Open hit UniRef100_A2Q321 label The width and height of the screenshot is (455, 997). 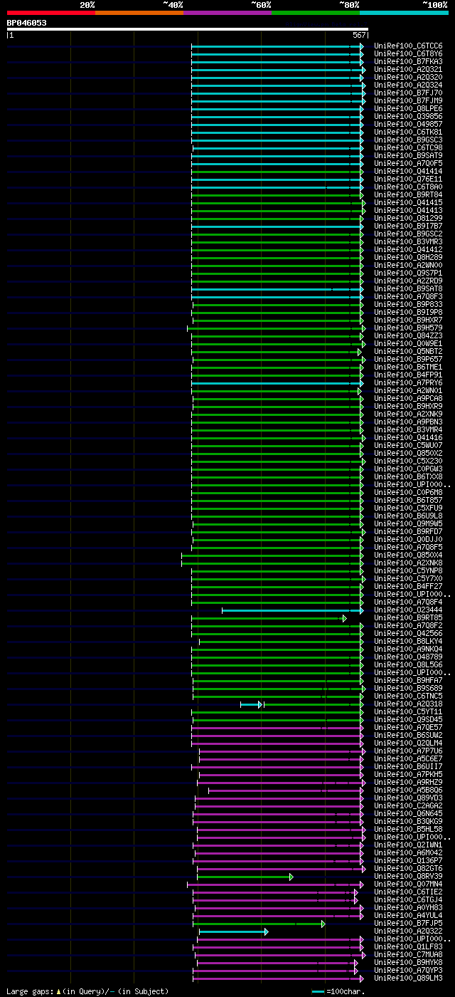click(408, 70)
